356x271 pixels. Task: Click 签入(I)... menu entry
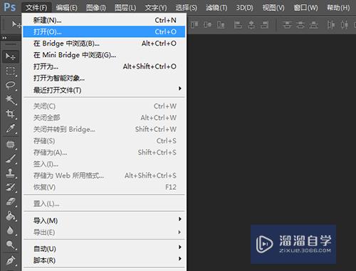104,164
